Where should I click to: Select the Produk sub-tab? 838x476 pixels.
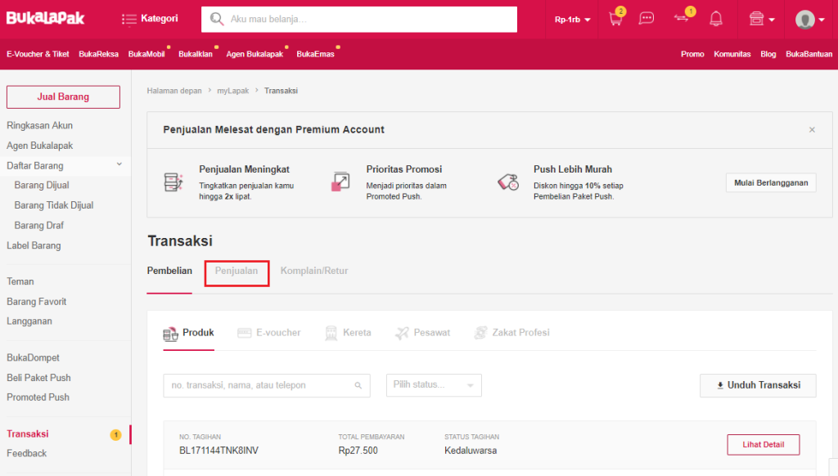[189, 333]
